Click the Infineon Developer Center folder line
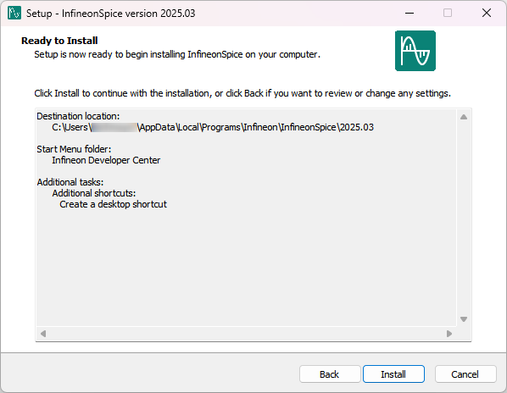 [x=106, y=160]
